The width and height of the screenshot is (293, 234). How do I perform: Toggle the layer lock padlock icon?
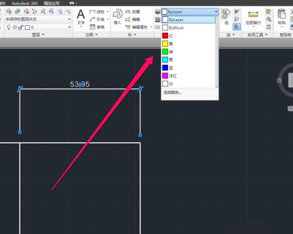[x=21, y=27]
